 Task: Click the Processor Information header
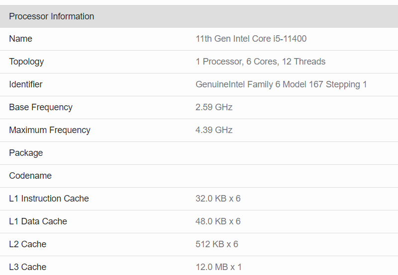pyautogui.click(x=52, y=16)
